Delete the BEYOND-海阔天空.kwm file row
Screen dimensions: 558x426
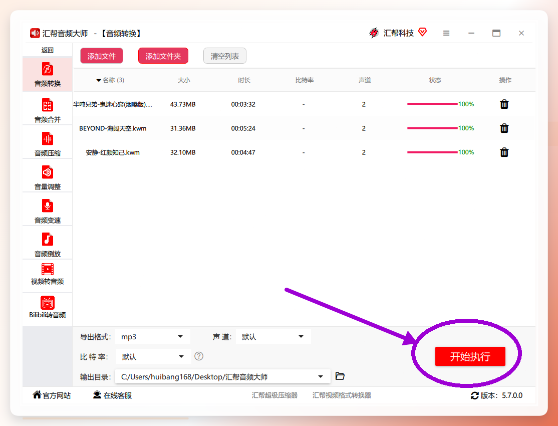tap(504, 128)
